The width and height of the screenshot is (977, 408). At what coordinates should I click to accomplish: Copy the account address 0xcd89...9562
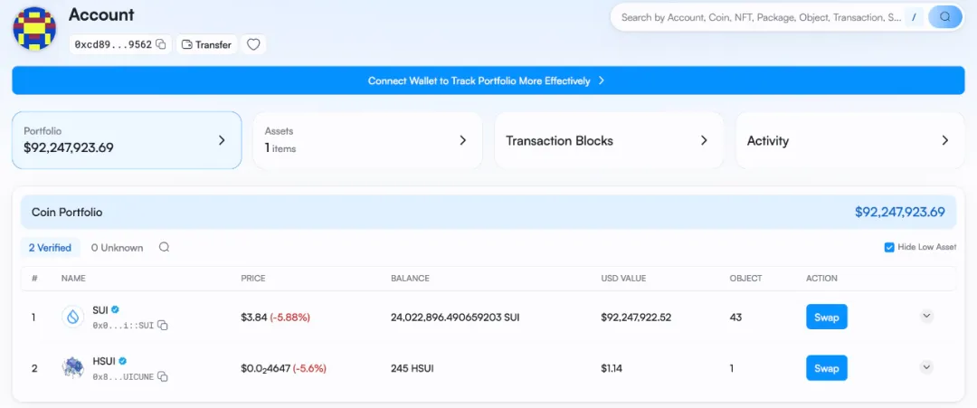click(x=161, y=44)
